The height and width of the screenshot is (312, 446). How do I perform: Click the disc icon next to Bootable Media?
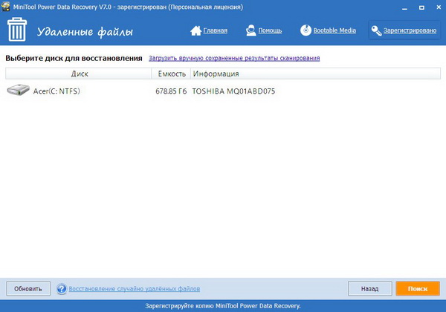306,30
